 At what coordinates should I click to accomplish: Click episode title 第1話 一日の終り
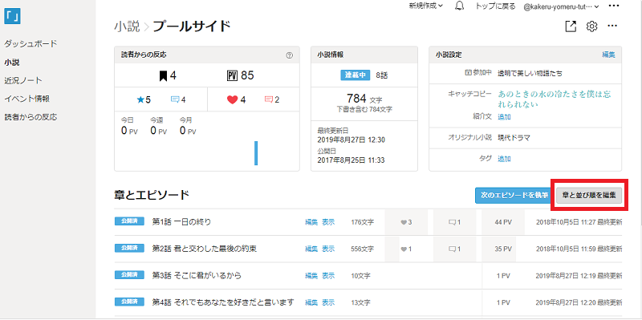tap(181, 222)
